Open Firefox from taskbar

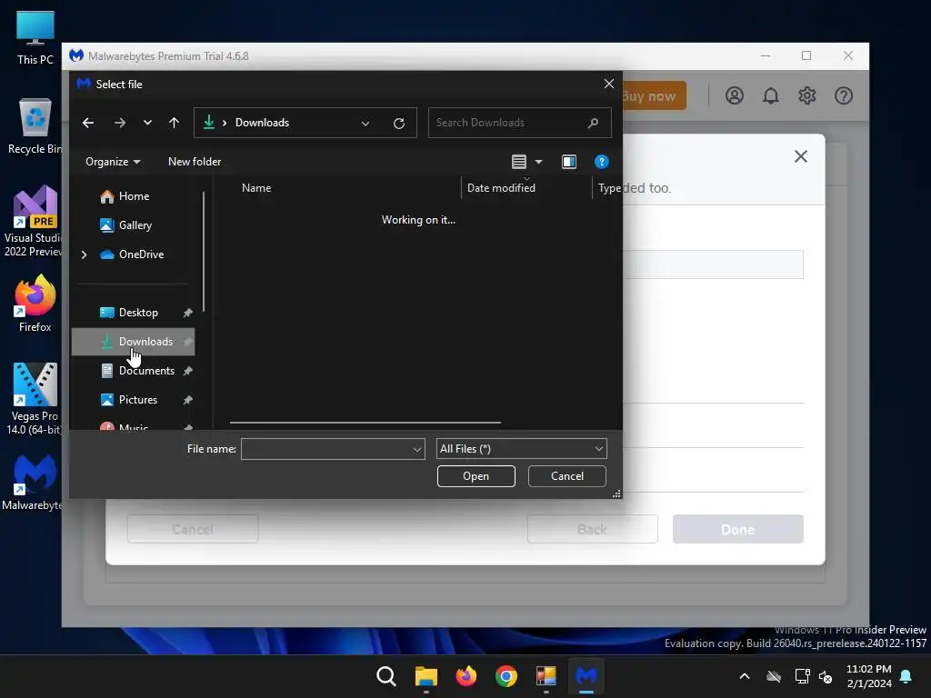pyautogui.click(x=466, y=676)
